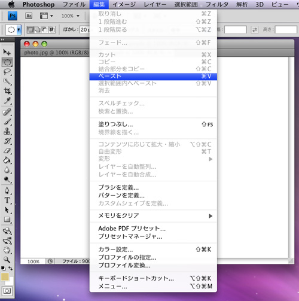Screen dimensions: 299x301
Task: Open カラー設定... dialog
Action: pyautogui.click(x=153, y=250)
